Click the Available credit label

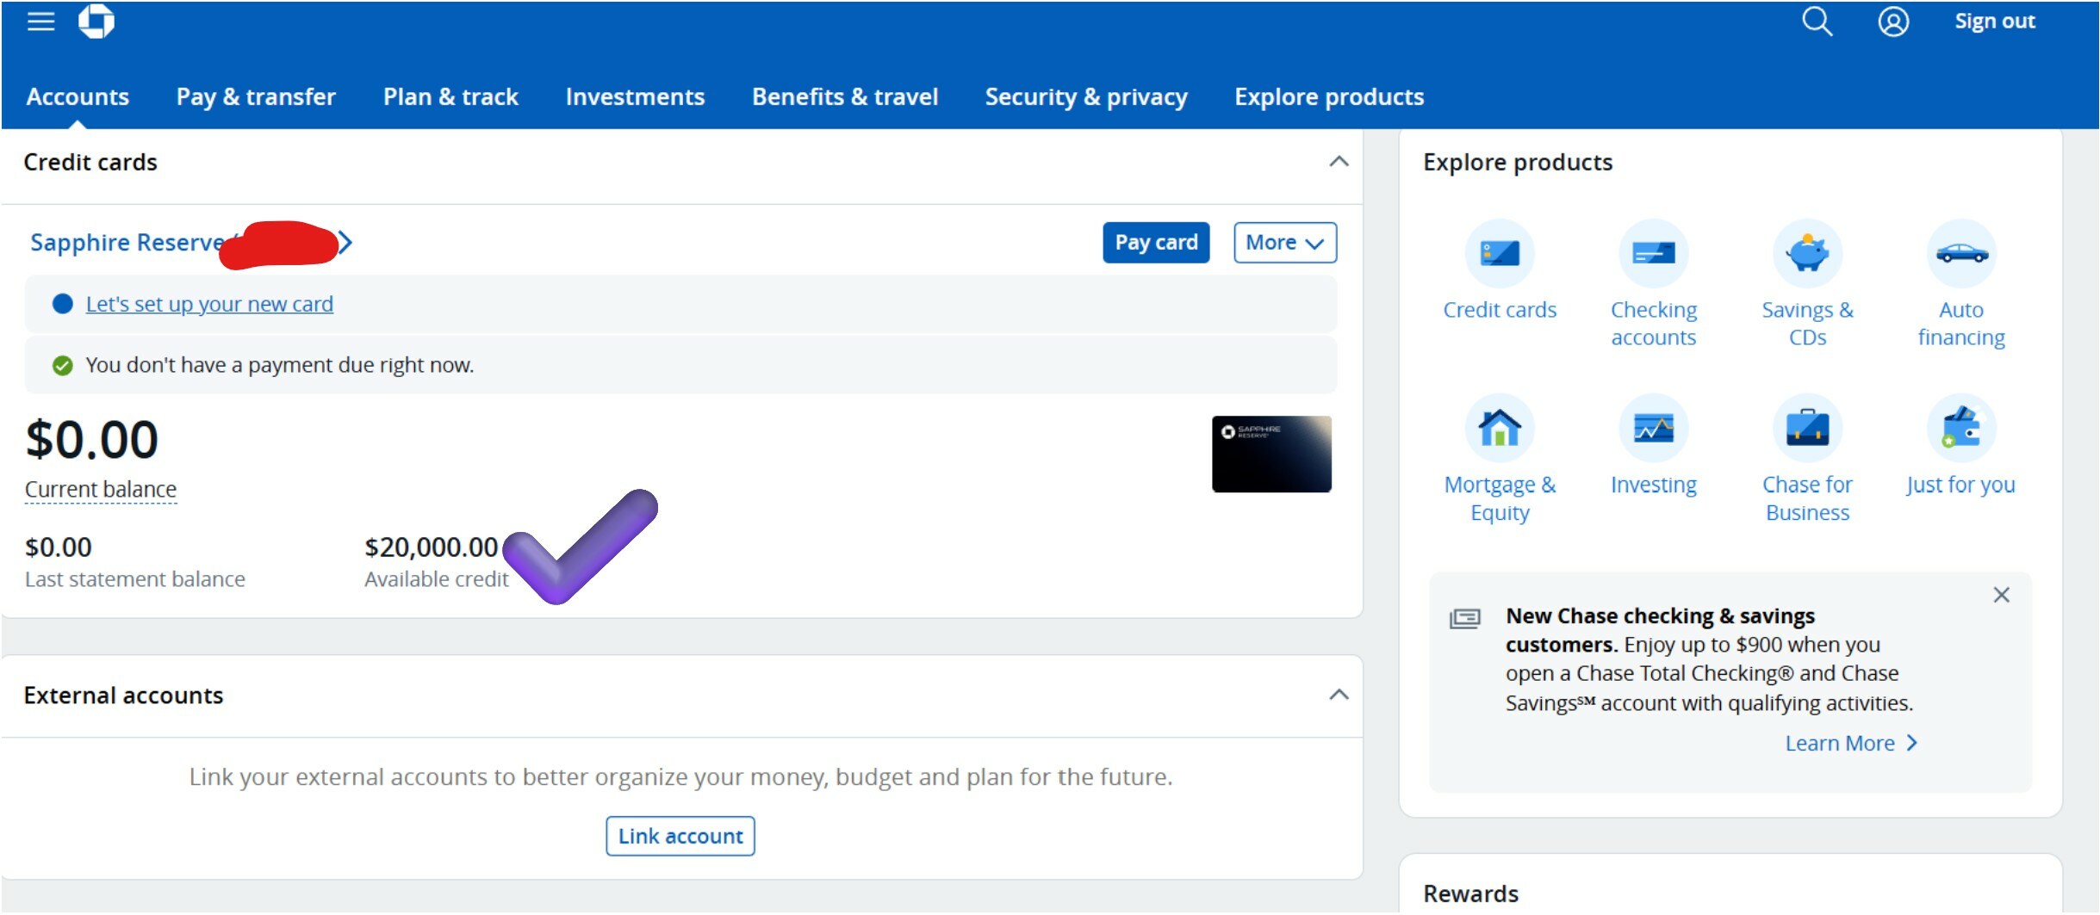437,579
